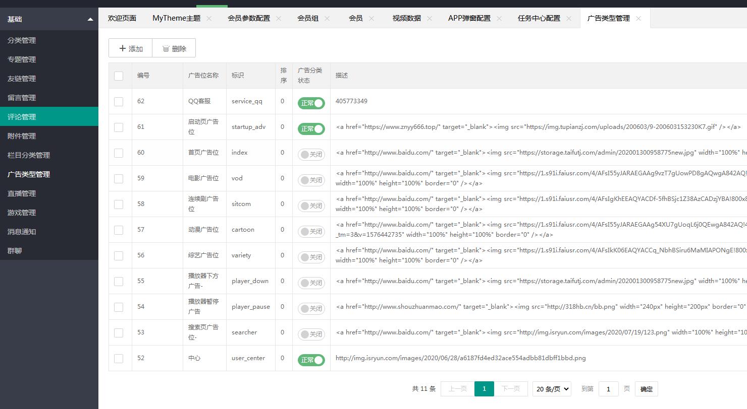Open the 20 条/页 page size dropdown
The height and width of the screenshot is (409, 747).
tap(552, 389)
